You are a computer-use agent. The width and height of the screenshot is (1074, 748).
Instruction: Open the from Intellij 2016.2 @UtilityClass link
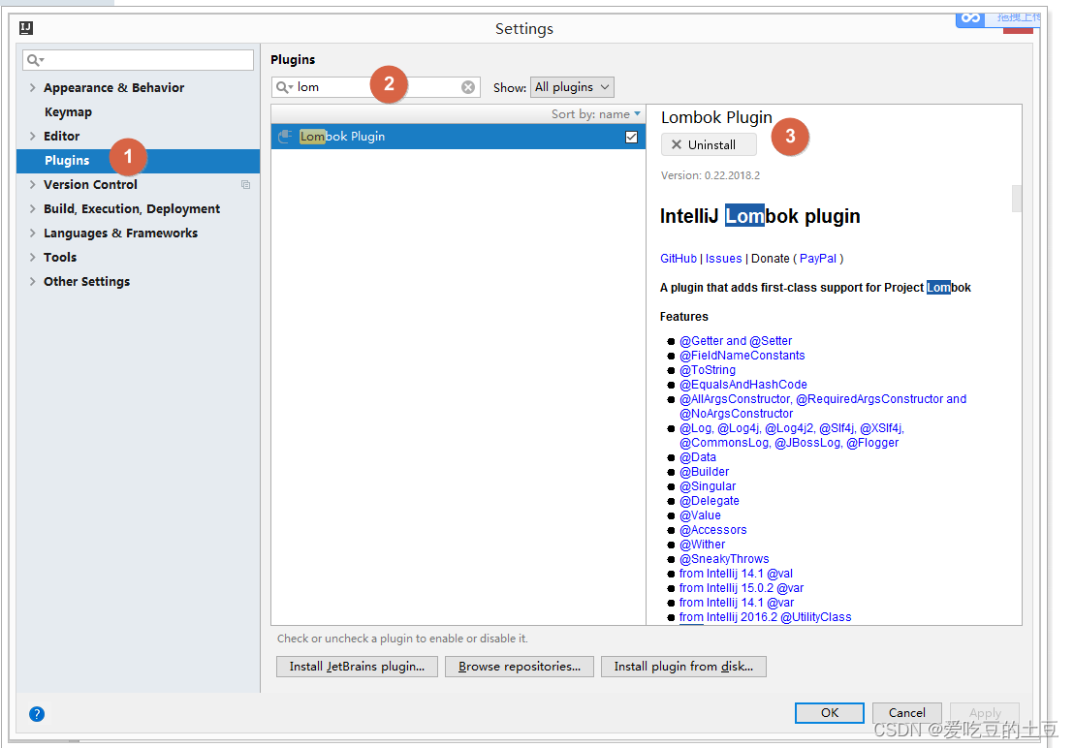765,617
